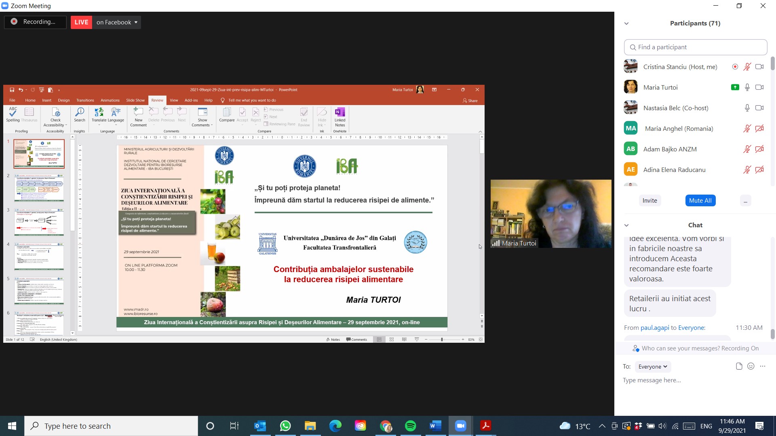Click the attach file icon in chat
Viewport: 776px width, 436px height.
739,366
